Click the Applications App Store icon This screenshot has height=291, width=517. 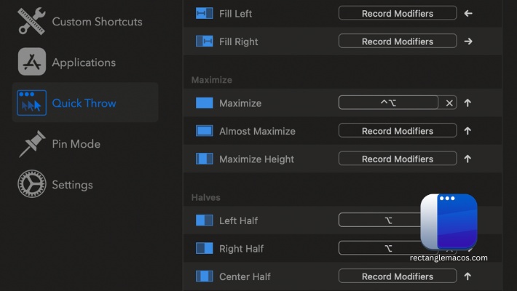[x=31, y=62]
